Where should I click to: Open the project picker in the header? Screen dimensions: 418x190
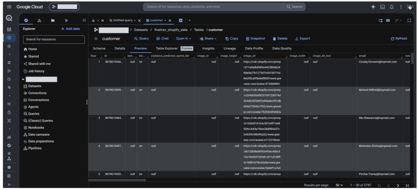[x=64, y=7]
